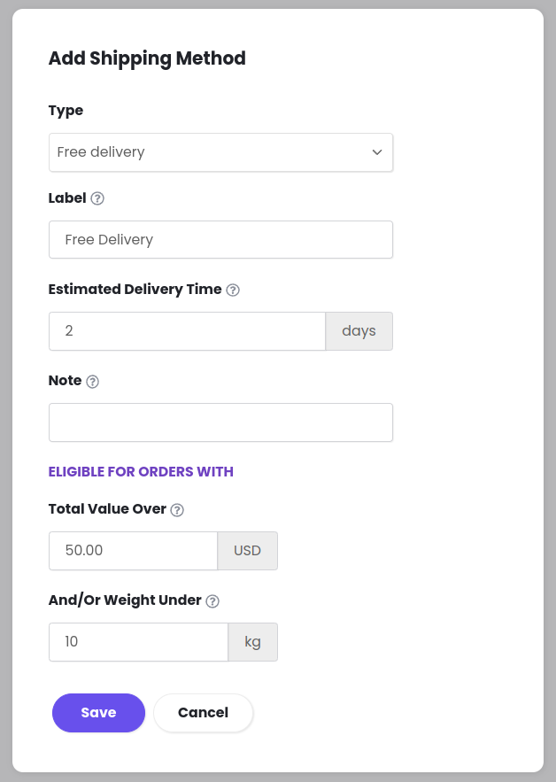Select the Total Value Over amount field
556x782 pixels.
(133, 551)
